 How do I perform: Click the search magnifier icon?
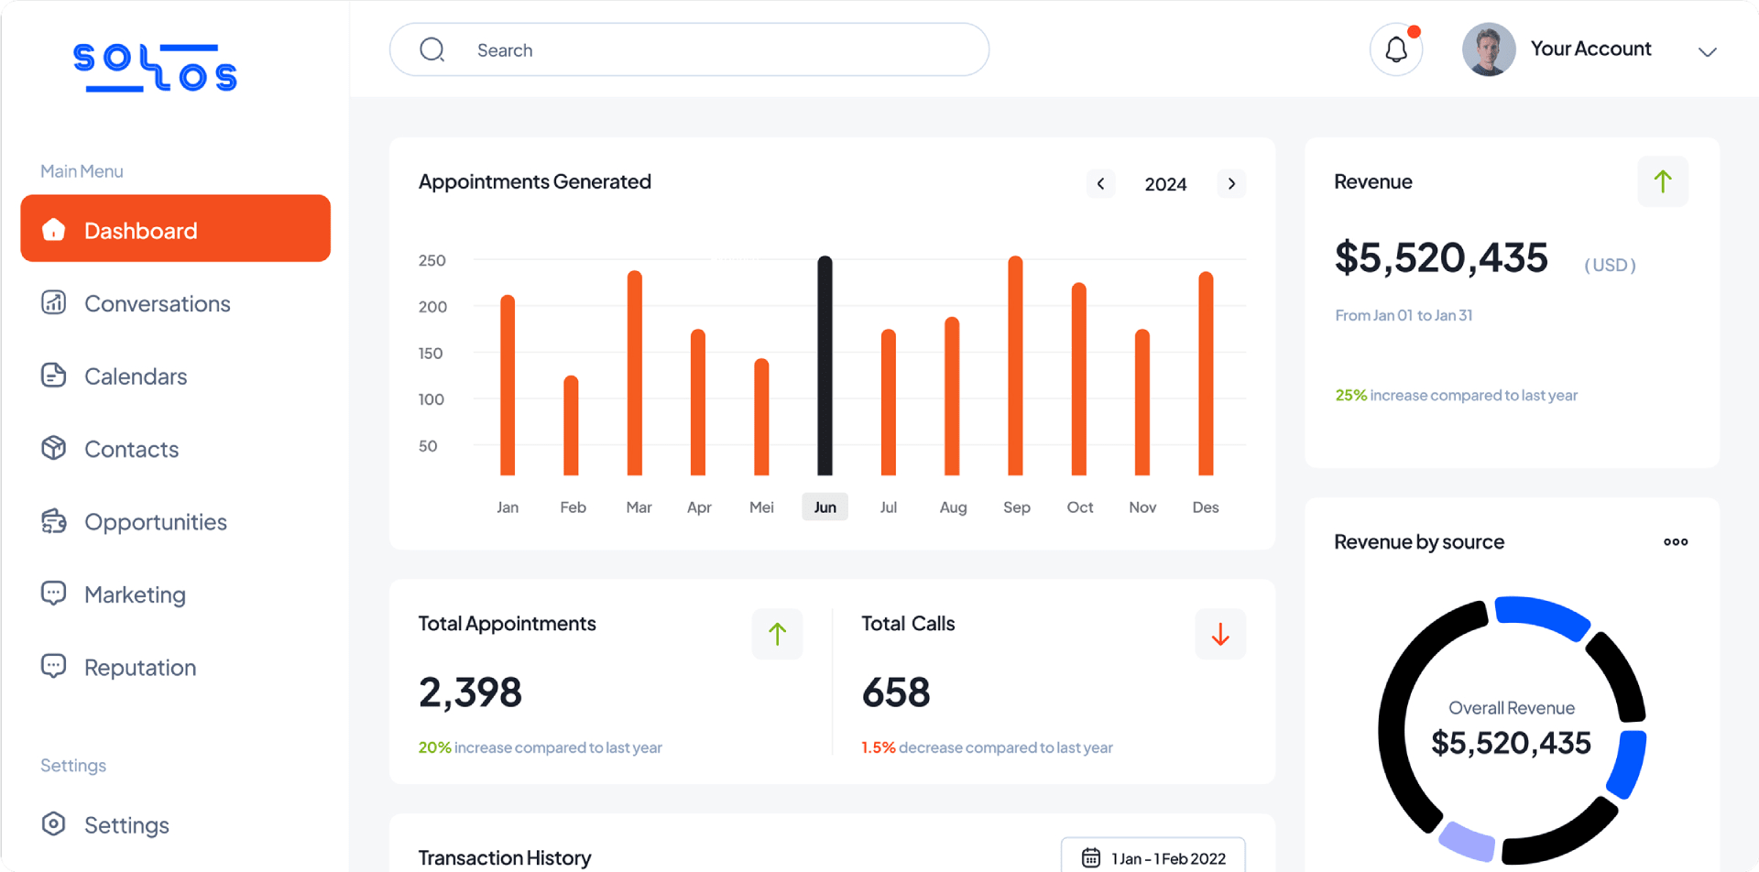pos(432,49)
